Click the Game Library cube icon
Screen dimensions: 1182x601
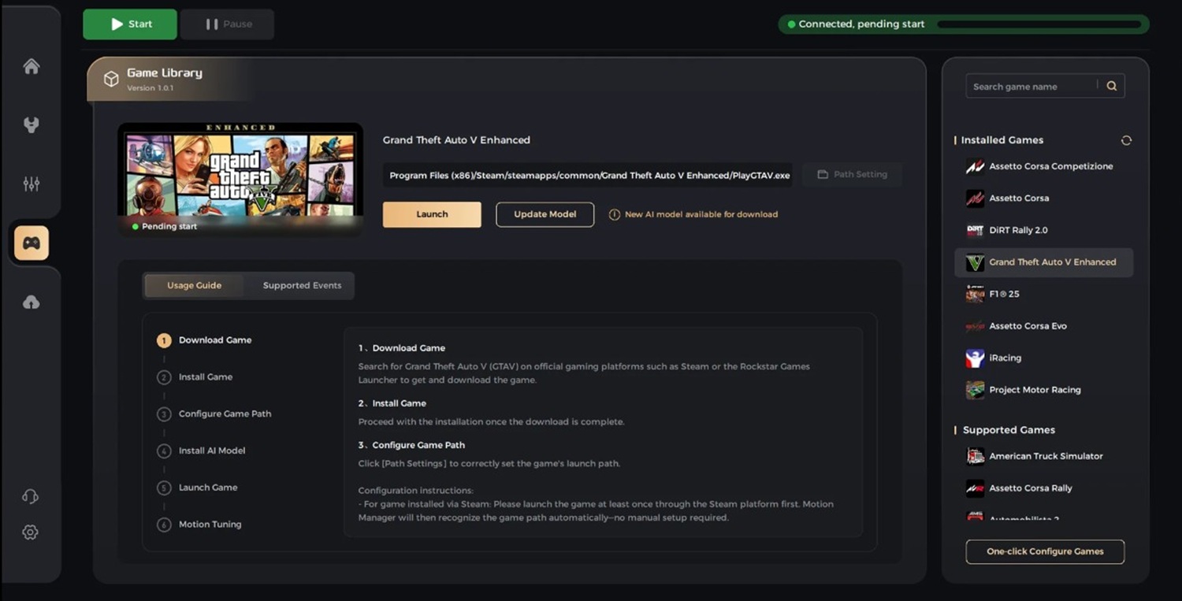(x=111, y=79)
